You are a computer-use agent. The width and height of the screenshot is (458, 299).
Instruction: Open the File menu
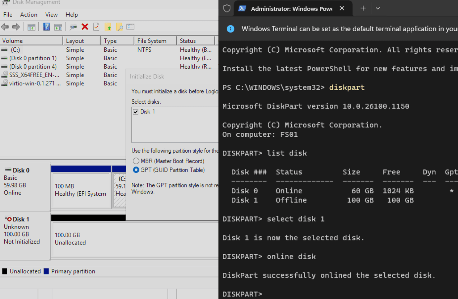pos(8,15)
